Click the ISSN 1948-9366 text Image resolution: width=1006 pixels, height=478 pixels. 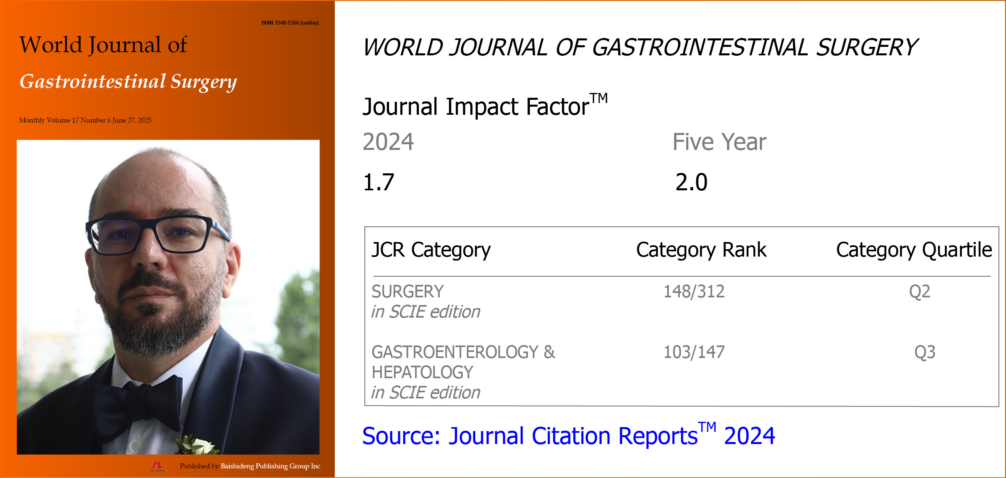(x=290, y=23)
